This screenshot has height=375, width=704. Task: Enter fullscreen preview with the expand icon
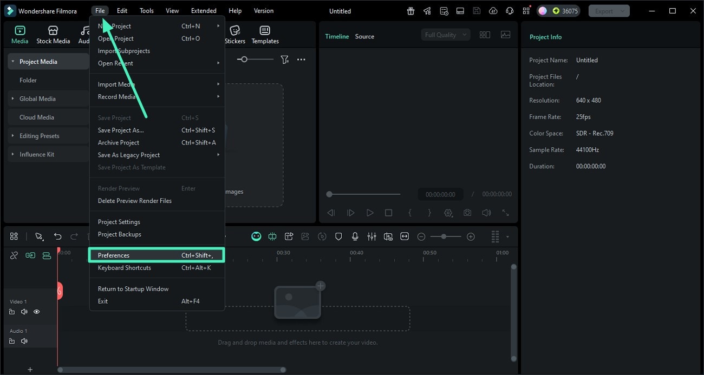pyautogui.click(x=505, y=213)
